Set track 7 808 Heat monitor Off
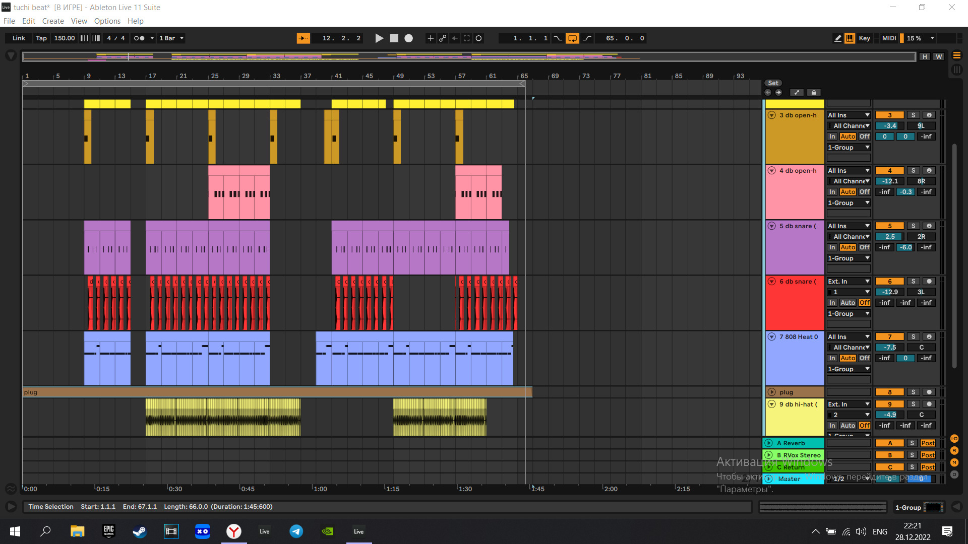The width and height of the screenshot is (968, 544). pyautogui.click(x=865, y=358)
